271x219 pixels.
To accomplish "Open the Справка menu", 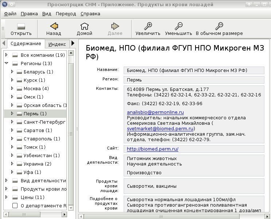I will [90, 14].
